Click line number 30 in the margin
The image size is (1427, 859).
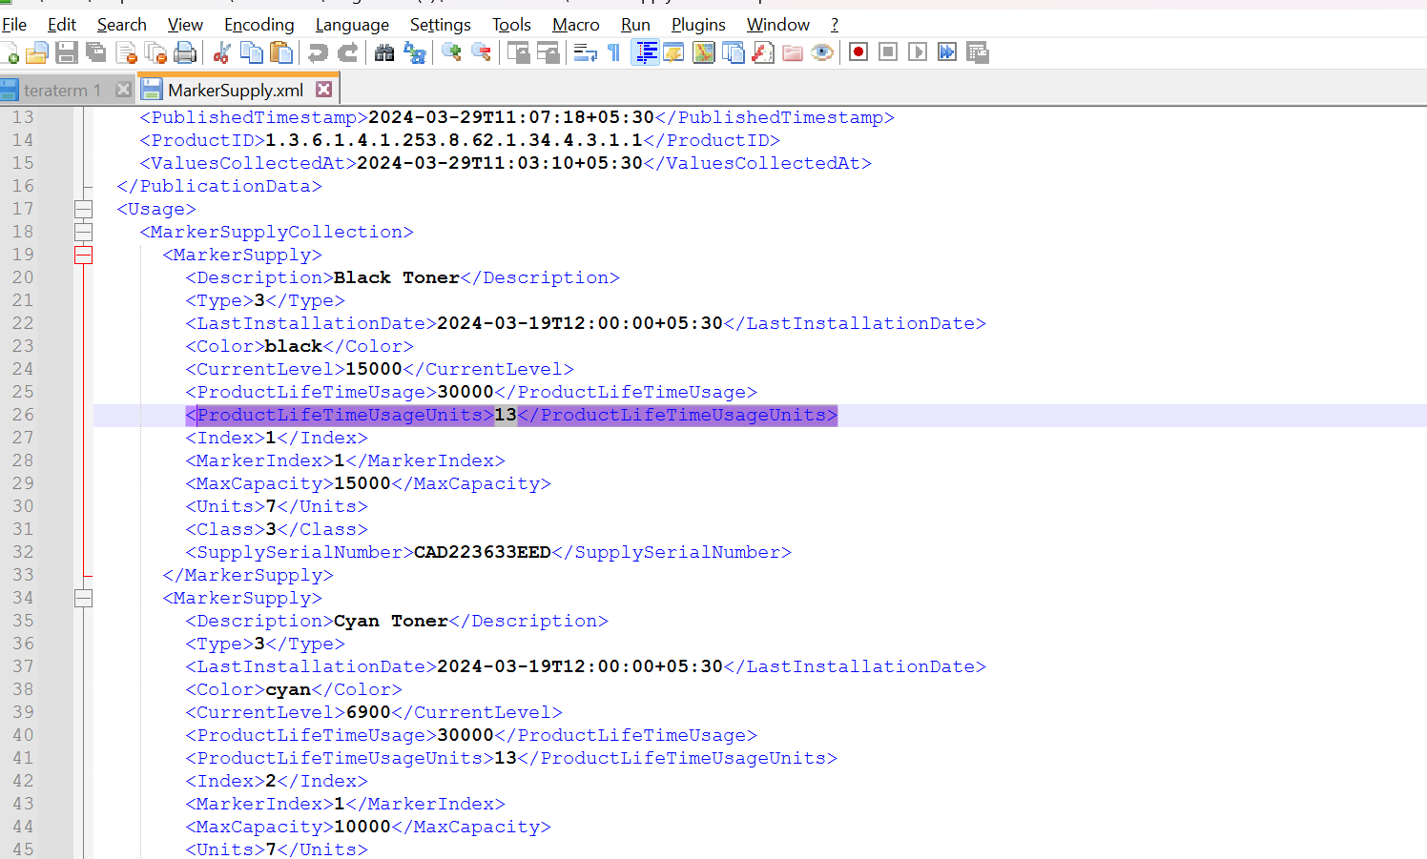[23, 506]
